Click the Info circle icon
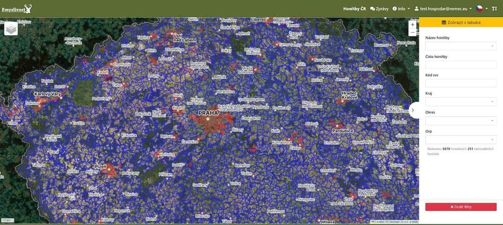This screenshot has height=225, width=503. click(394, 9)
